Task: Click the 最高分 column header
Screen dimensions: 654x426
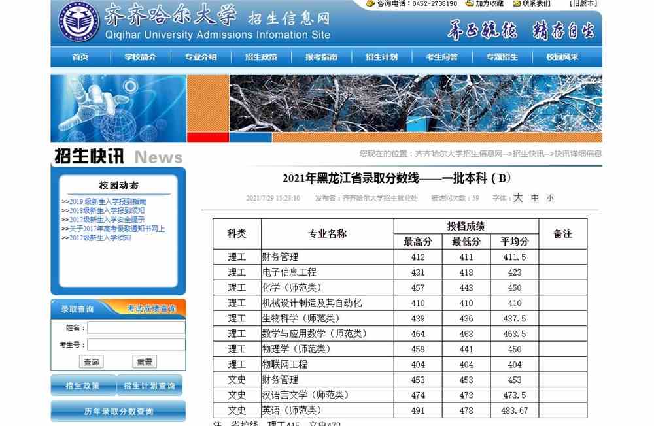Action: tap(418, 242)
